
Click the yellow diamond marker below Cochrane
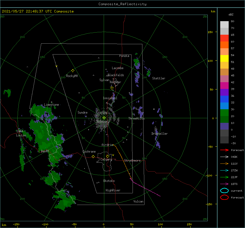(x=93, y=157)
